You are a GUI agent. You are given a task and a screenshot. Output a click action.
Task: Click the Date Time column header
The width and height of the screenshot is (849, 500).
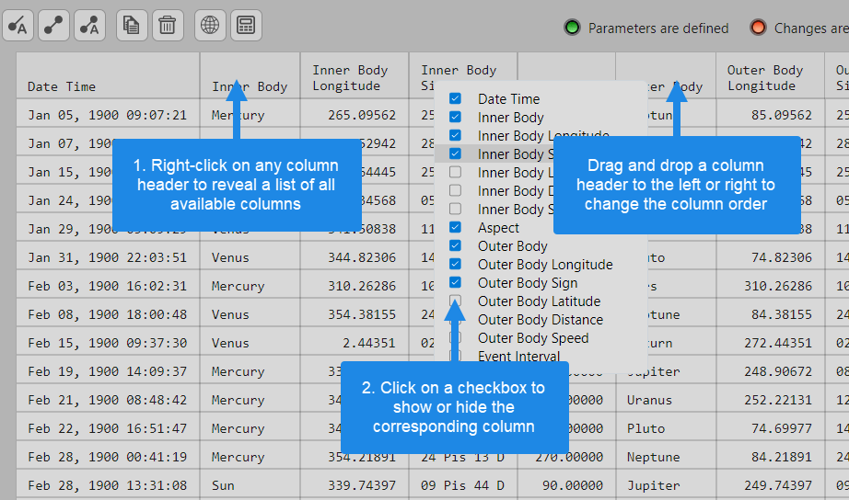click(x=108, y=75)
